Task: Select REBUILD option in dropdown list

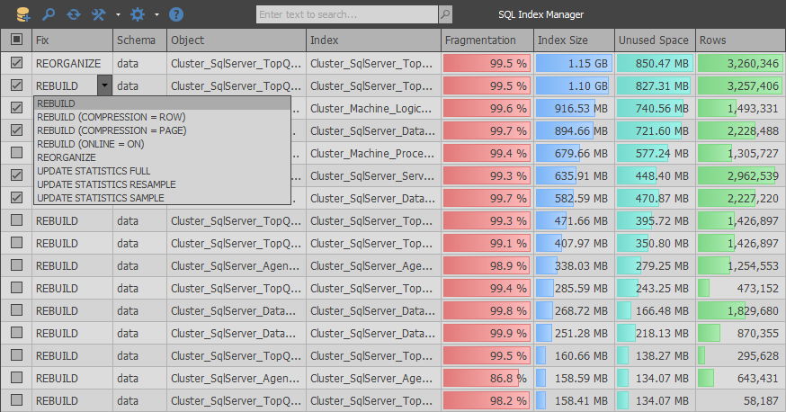Action: click(x=162, y=103)
